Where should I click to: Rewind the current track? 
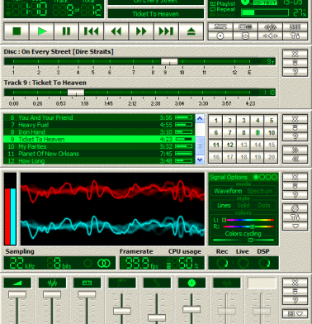[x=116, y=31]
